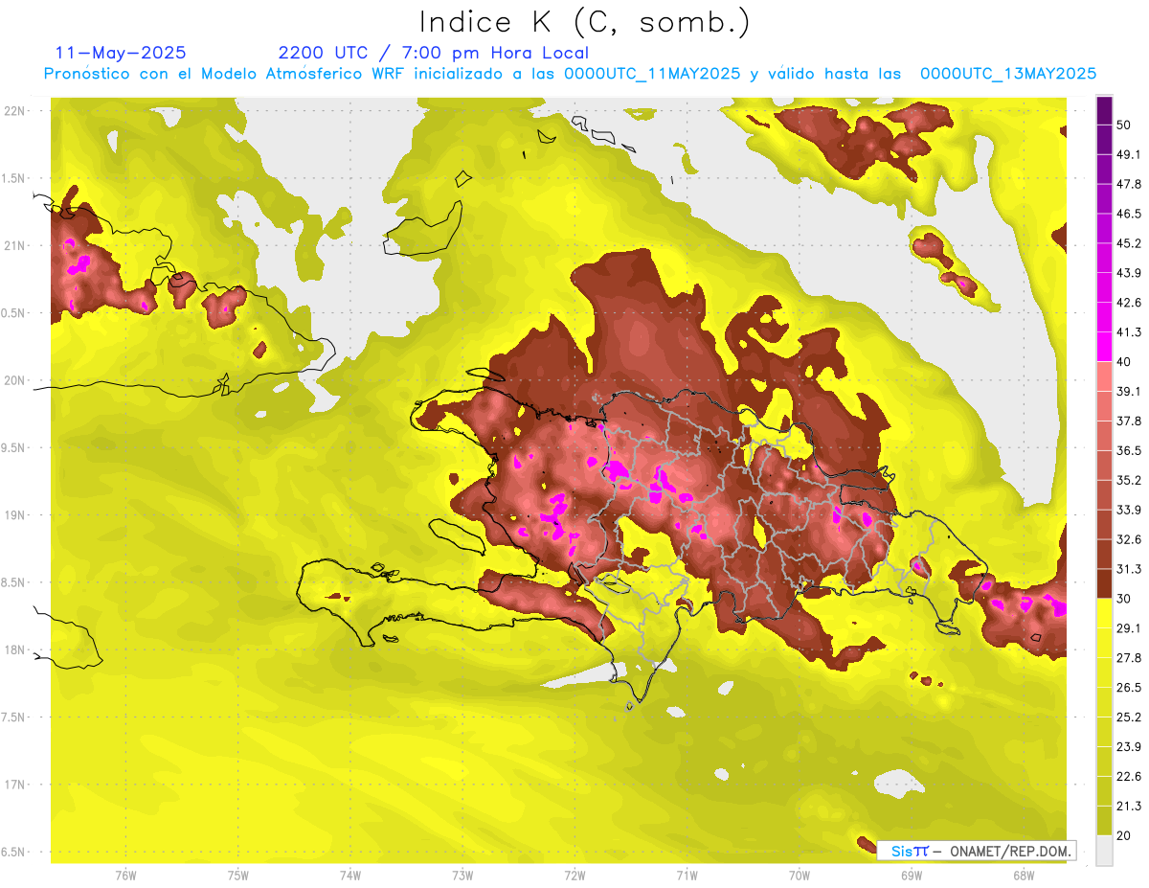Click the "Indice K (C, somb.)" title

(584, 22)
